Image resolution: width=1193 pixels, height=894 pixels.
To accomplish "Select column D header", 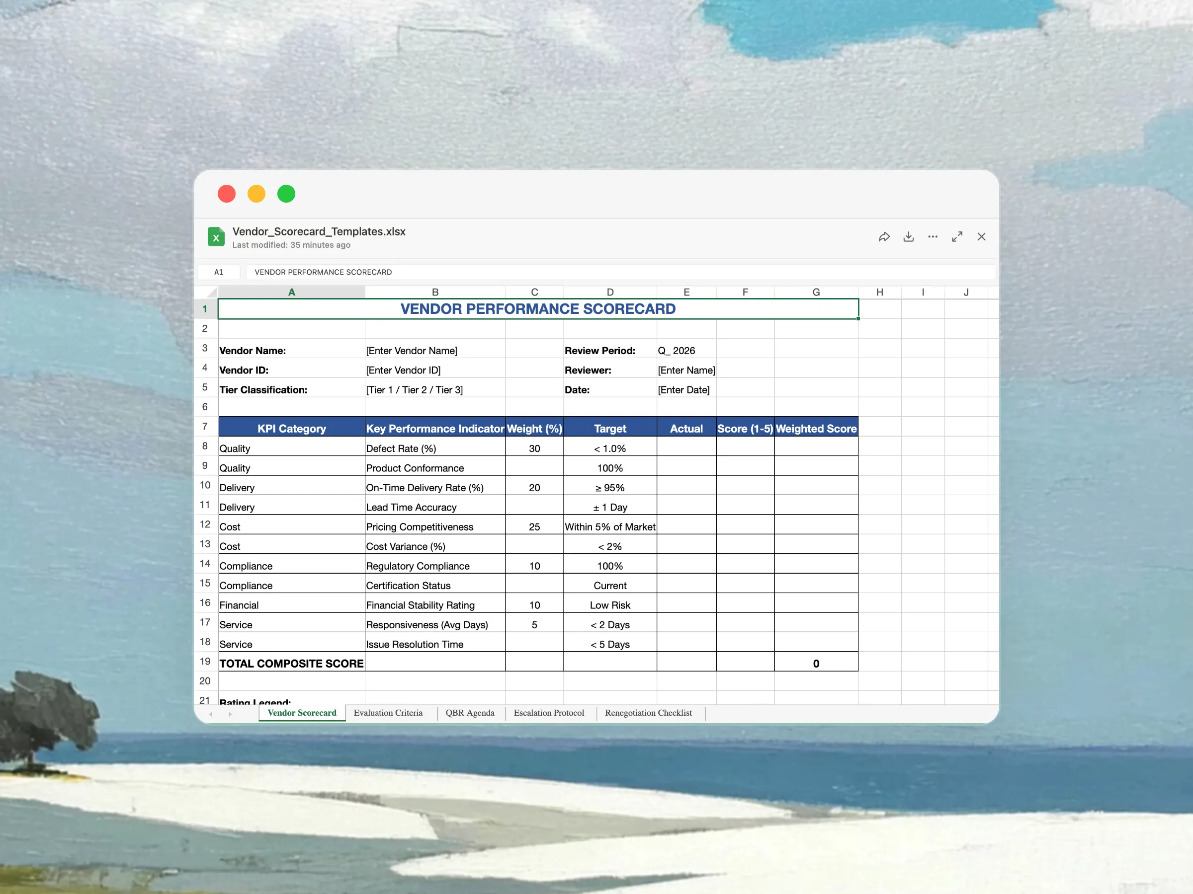I will (610, 293).
